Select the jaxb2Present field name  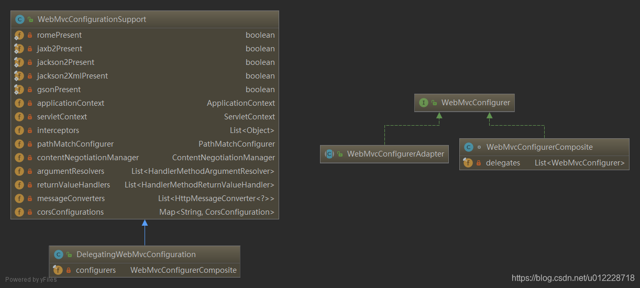[x=60, y=49]
